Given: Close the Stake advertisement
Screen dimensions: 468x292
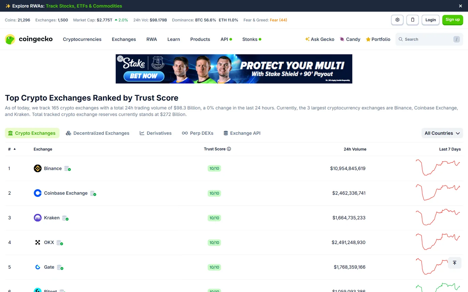Looking at the screenshot, I should pos(120,59).
